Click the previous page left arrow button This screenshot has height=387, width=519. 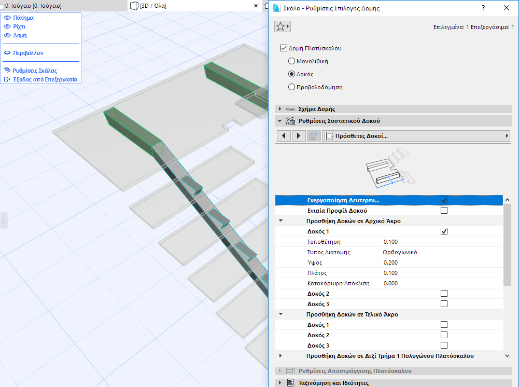tap(284, 136)
